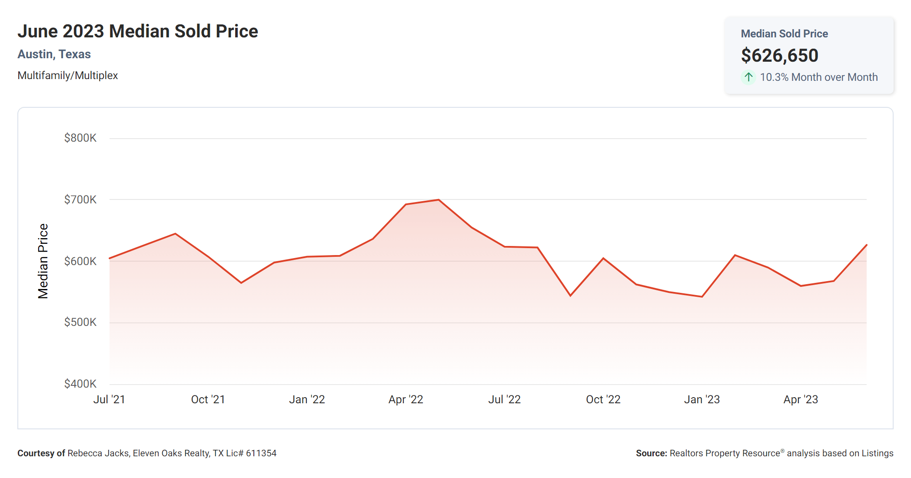Click the "Median Price" vertical axis title

(43, 261)
